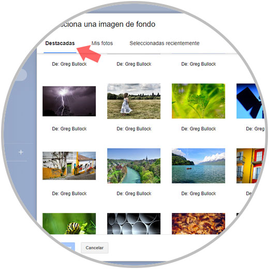Click the Cancelar button

(x=95, y=248)
